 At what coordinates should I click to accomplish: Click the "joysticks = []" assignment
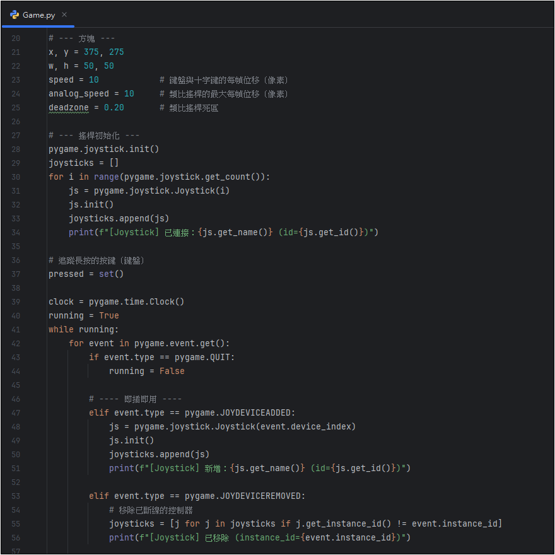coord(88,163)
